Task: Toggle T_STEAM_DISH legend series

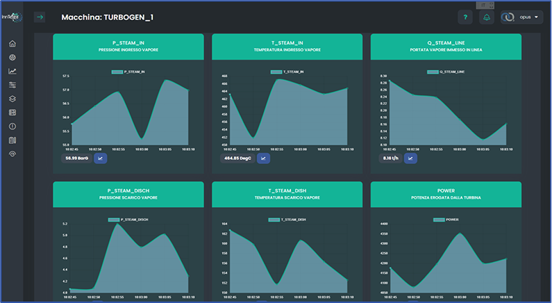Action: pyautogui.click(x=287, y=220)
